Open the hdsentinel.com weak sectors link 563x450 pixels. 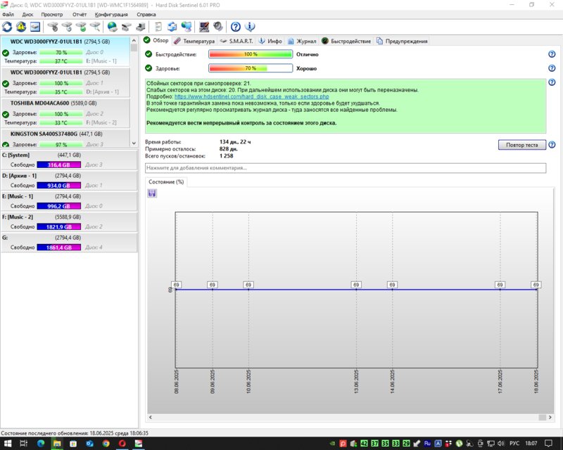251,96
